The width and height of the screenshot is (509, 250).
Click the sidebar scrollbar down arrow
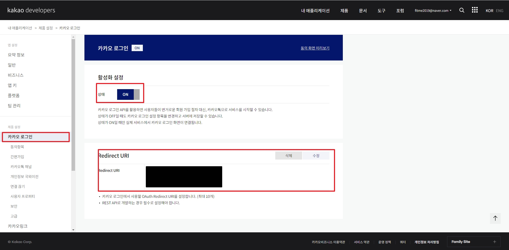pyautogui.click(x=73, y=230)
